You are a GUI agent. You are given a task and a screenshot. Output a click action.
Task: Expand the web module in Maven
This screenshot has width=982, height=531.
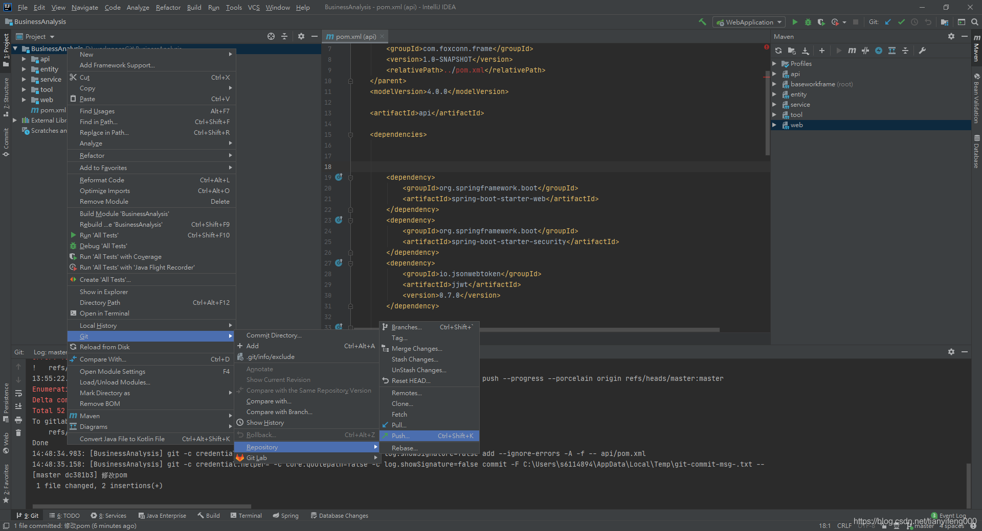(774, 125)
